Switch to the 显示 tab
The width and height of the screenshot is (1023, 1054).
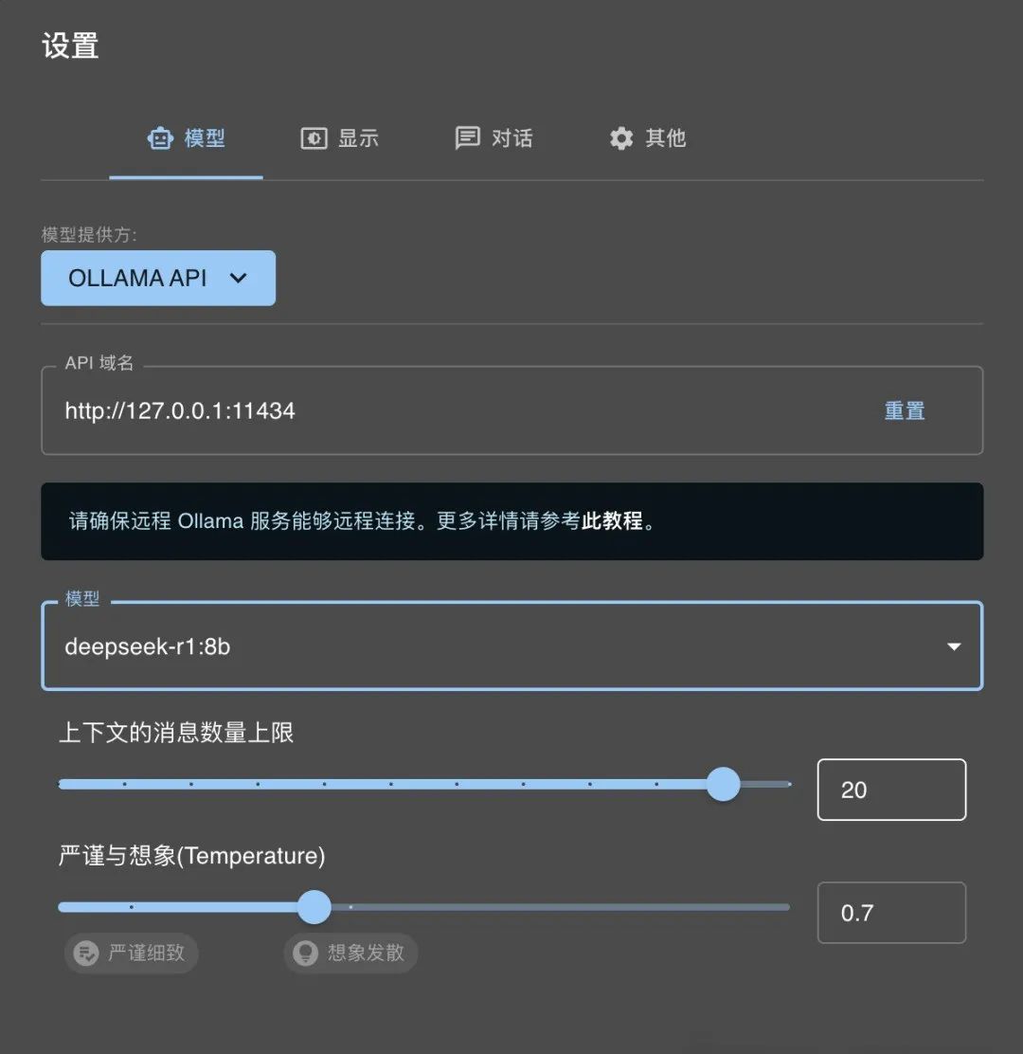[x=340, y=138]
